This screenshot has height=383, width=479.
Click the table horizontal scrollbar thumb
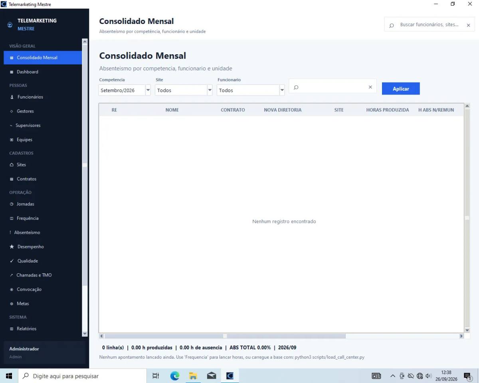coord(225,336)
